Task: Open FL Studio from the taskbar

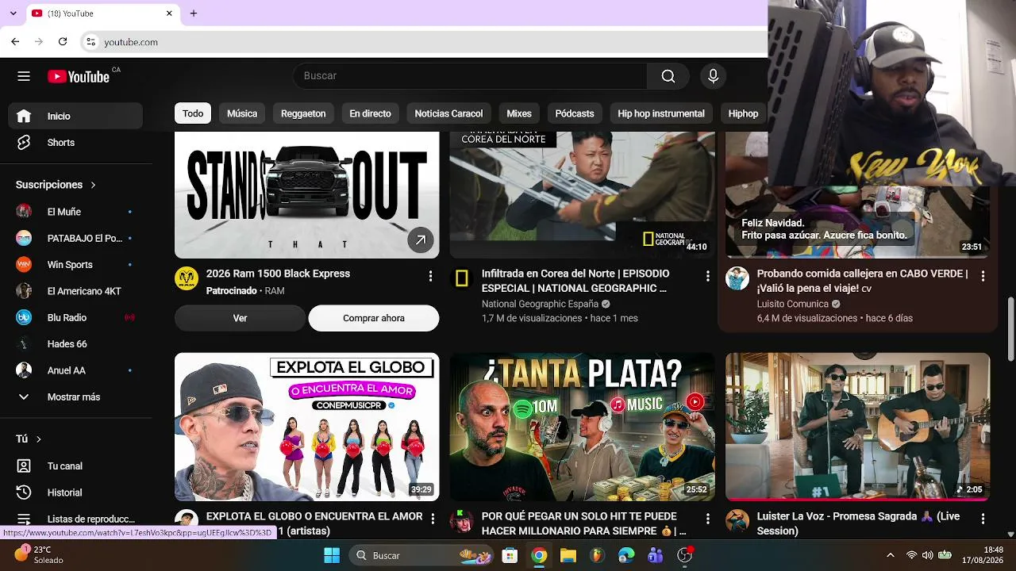Action: (597, 555)
